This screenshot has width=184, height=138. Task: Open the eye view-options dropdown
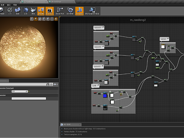(x=56, y=84)
